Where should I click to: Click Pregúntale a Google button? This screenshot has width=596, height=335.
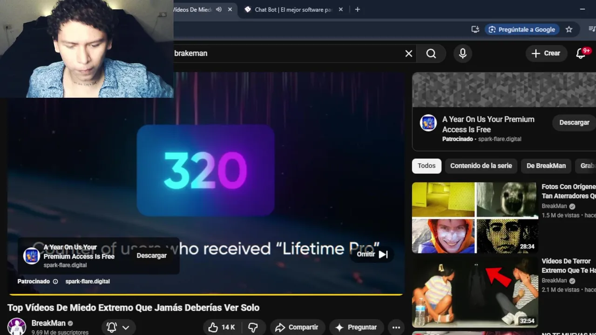(522, 29)
